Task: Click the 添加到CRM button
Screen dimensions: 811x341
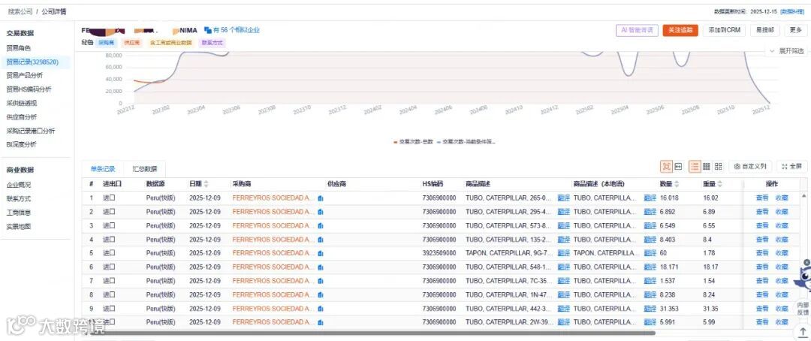Action: tap(724, 30)
